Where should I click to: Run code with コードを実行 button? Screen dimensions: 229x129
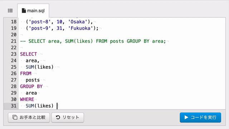click(200, 117)
